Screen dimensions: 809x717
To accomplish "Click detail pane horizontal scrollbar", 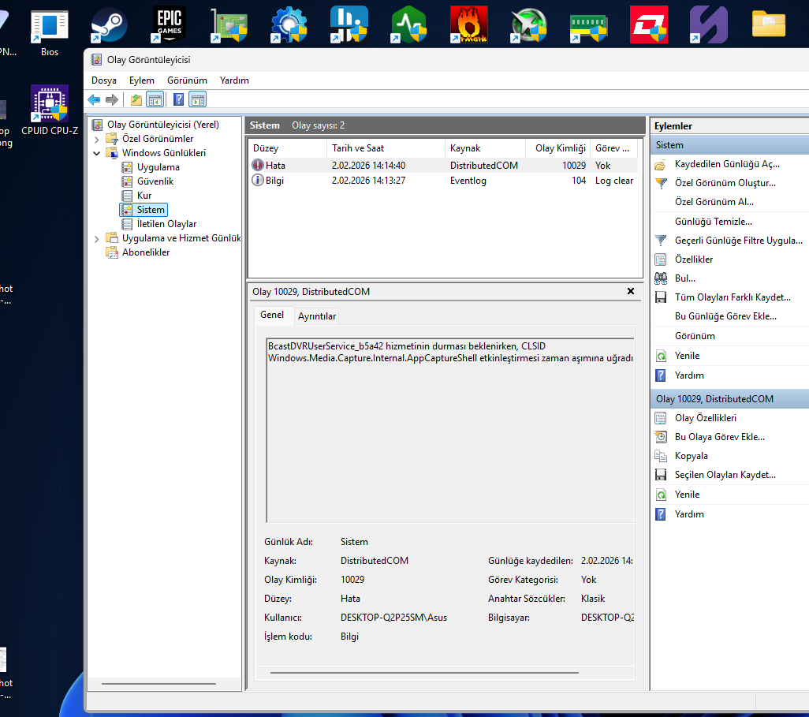I will (x=424, y=673).
